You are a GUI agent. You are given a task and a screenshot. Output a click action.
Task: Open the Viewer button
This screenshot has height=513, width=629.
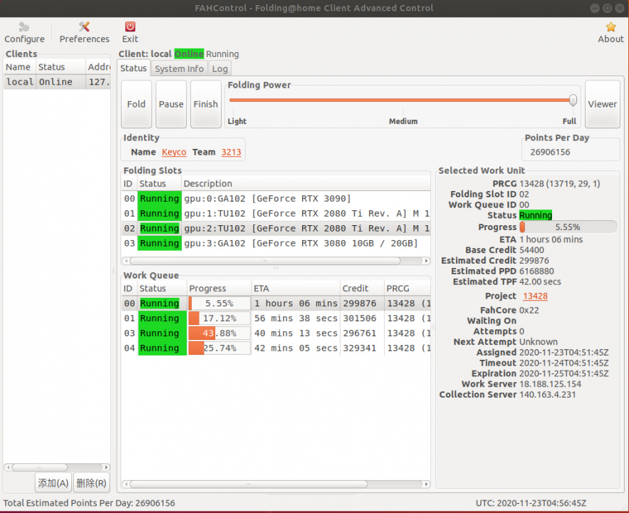(602, 104)
